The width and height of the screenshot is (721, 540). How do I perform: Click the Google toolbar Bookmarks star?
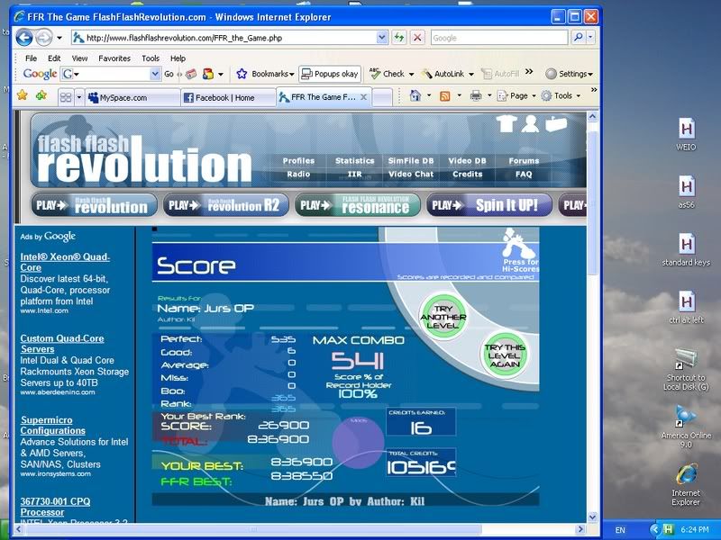tap(242, 74)
